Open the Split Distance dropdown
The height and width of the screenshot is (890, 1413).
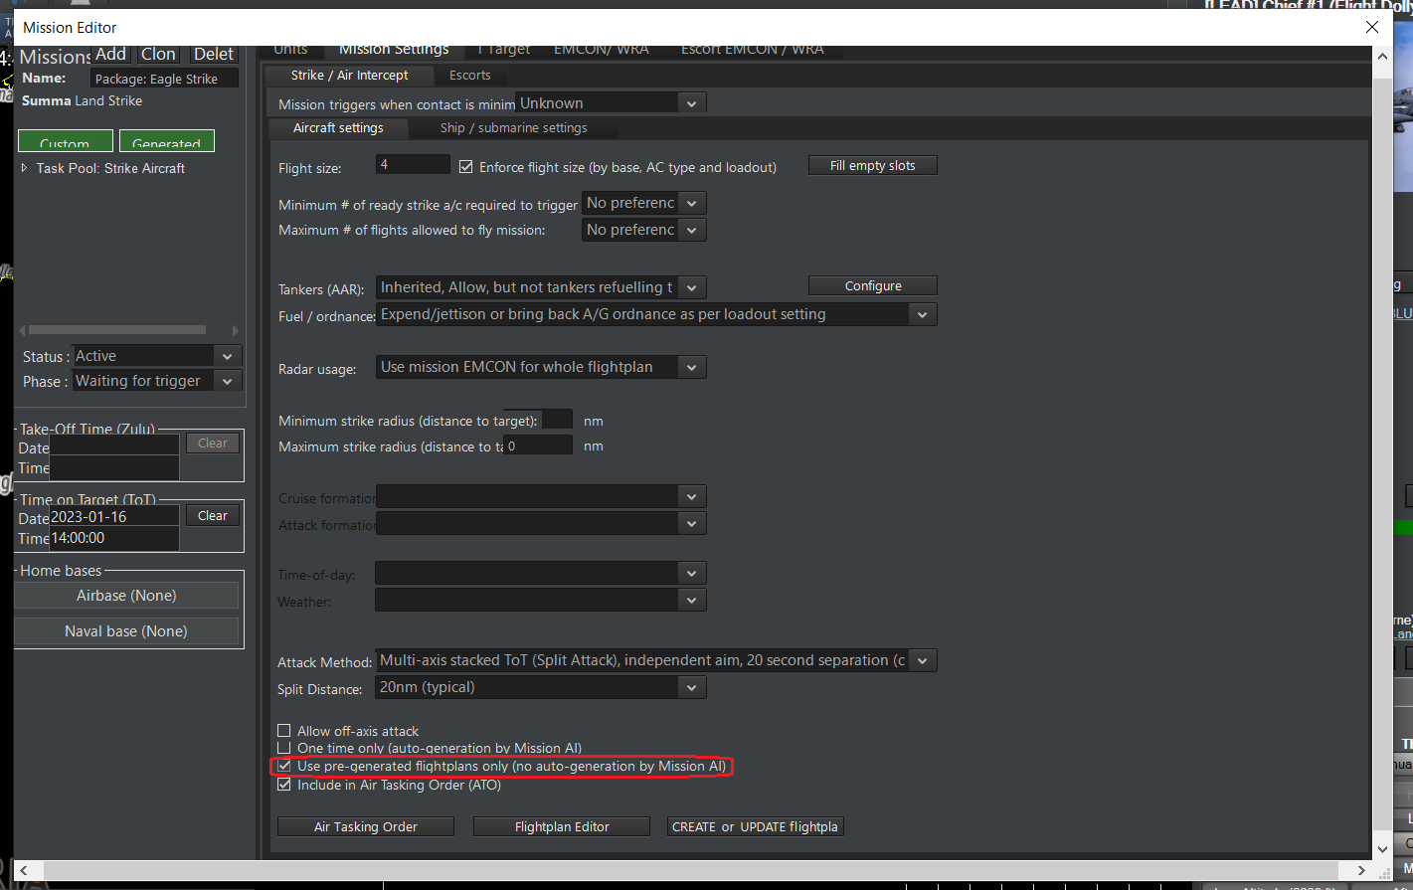click(541, 687)
